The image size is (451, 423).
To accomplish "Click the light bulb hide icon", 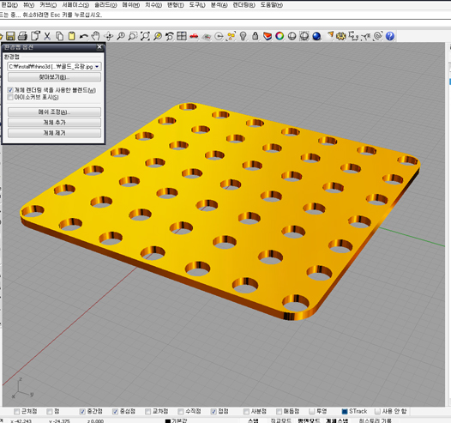I will coord(244,36).
